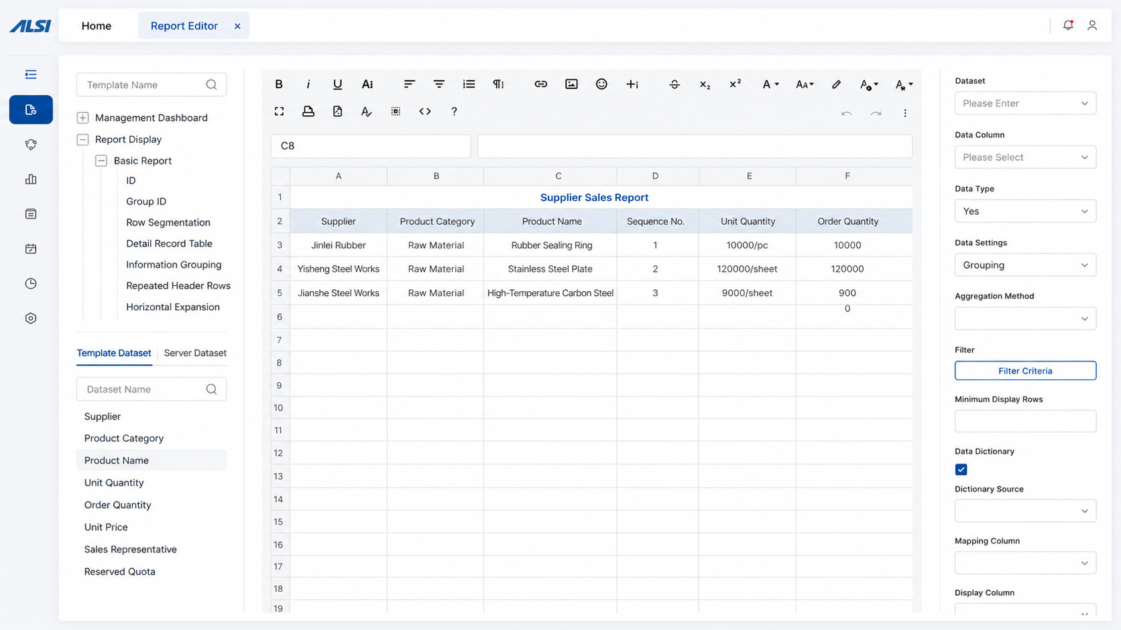Collapse the Basic Report tree node
This screenshot has height=630, width=1121.
coord(101,161)
